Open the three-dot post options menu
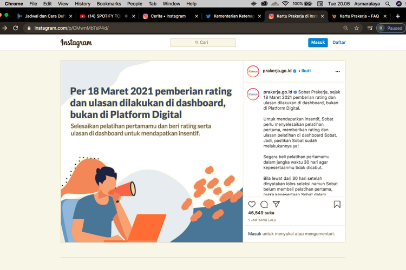The height and width of the screenshot is (270, 406). click(337, 71)
